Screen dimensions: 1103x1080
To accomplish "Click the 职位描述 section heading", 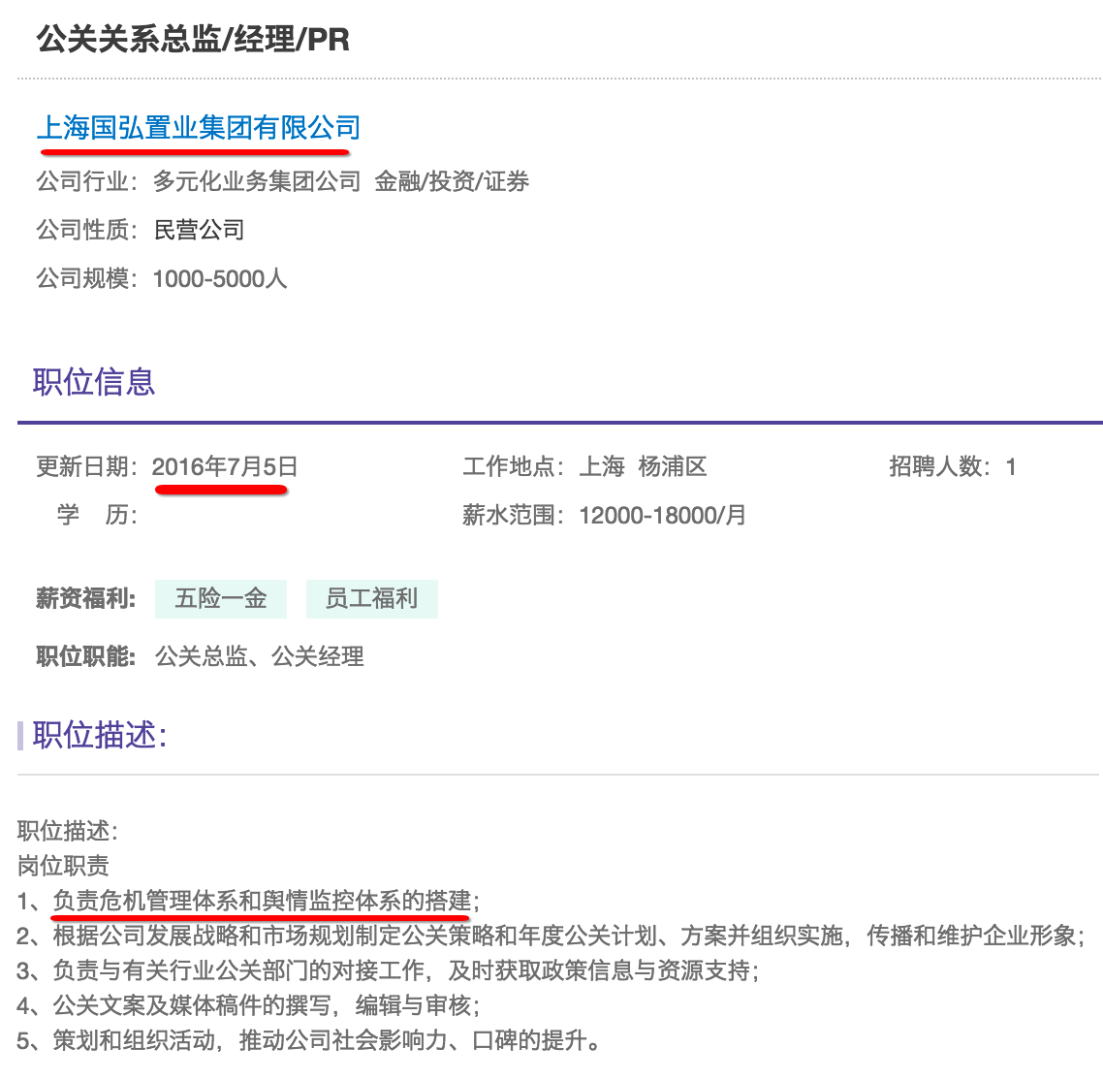I will [x=99, y=735].
